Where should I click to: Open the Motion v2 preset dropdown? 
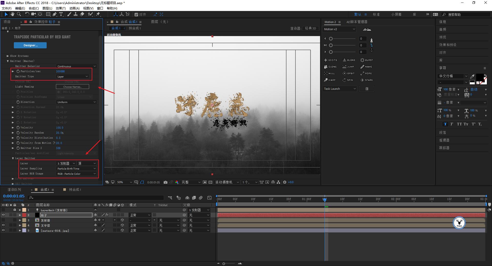pyautogui.click(x=339, y=29)
